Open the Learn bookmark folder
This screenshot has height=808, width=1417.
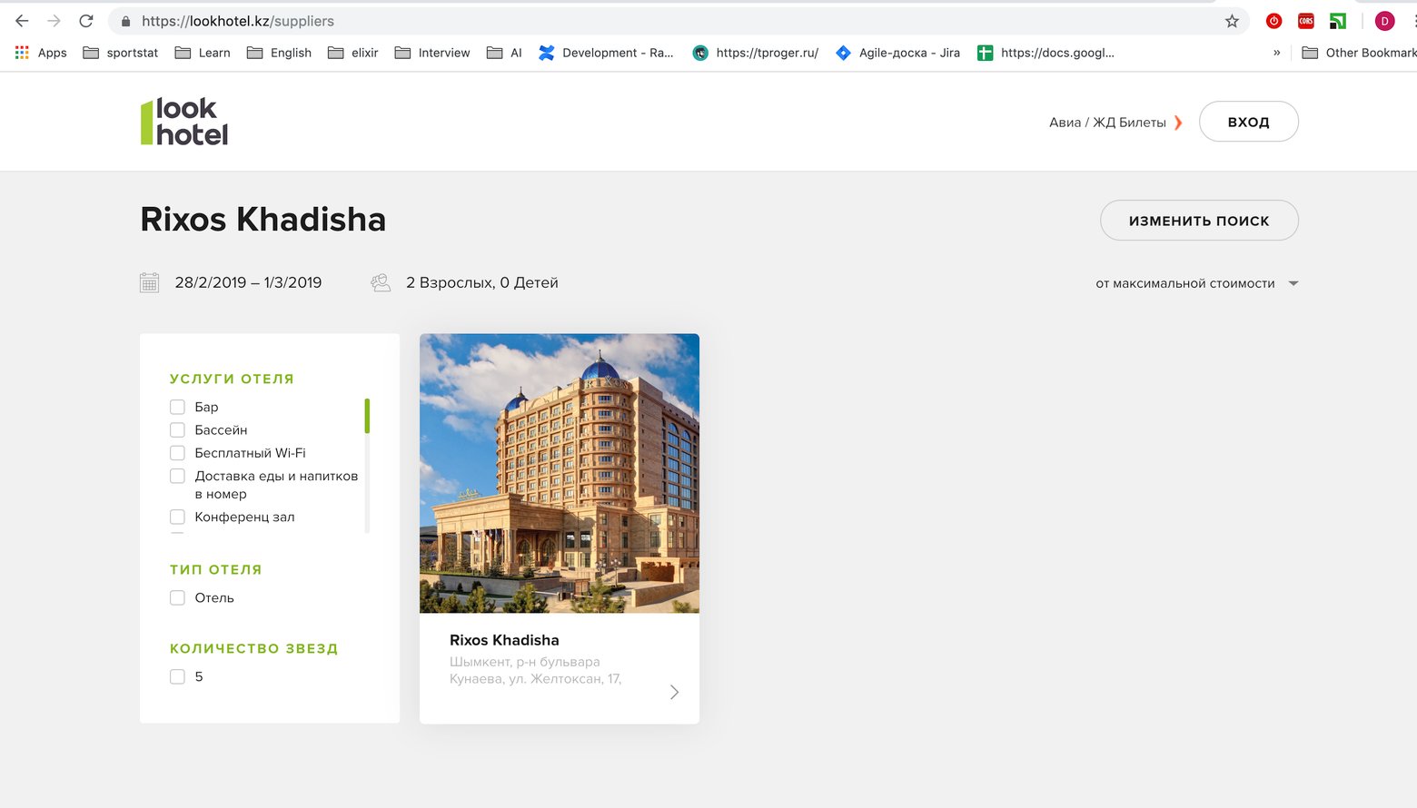point(203,53)
